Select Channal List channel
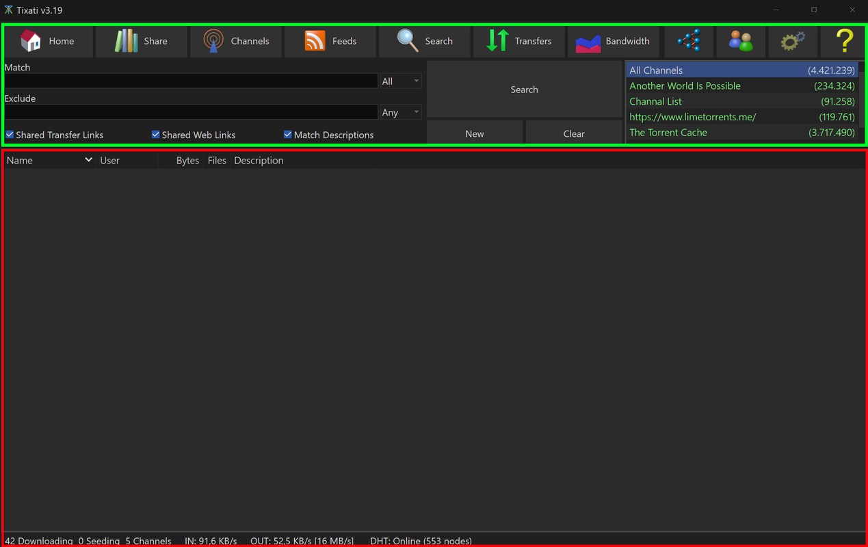 (x=742, y=101)
